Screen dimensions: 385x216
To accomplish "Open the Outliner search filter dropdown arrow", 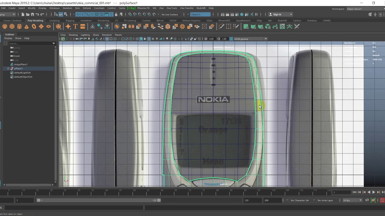I will pyautogui.click(x=54, y=43).
